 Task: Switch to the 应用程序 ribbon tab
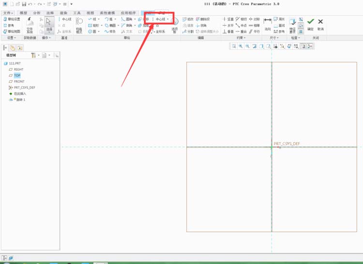(x=128, y=13)
